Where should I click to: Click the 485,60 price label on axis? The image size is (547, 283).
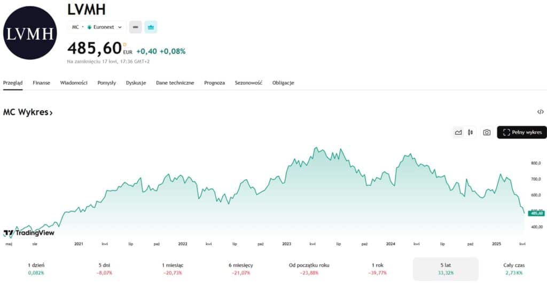[x=535, y=213]
